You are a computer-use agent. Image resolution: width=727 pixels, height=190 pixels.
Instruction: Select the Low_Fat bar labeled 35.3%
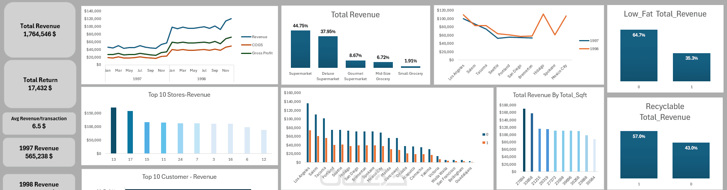pos(691,67)
